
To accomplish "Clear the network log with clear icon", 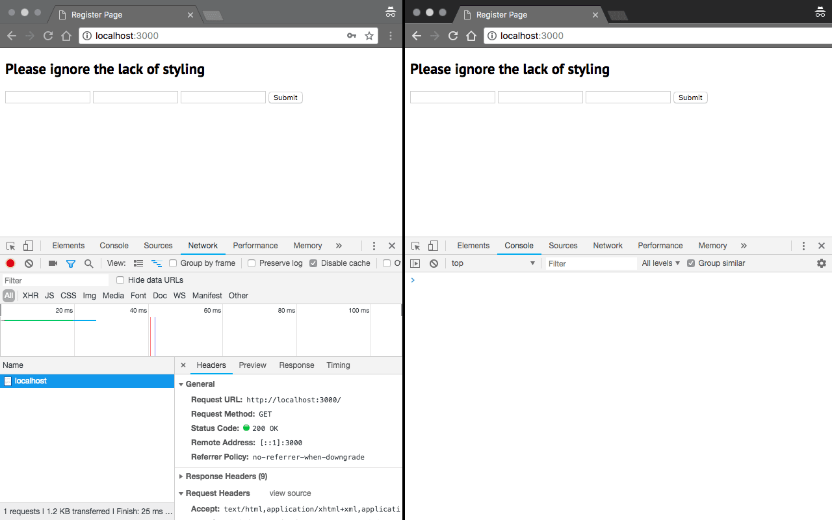I will tap(29, 263).
